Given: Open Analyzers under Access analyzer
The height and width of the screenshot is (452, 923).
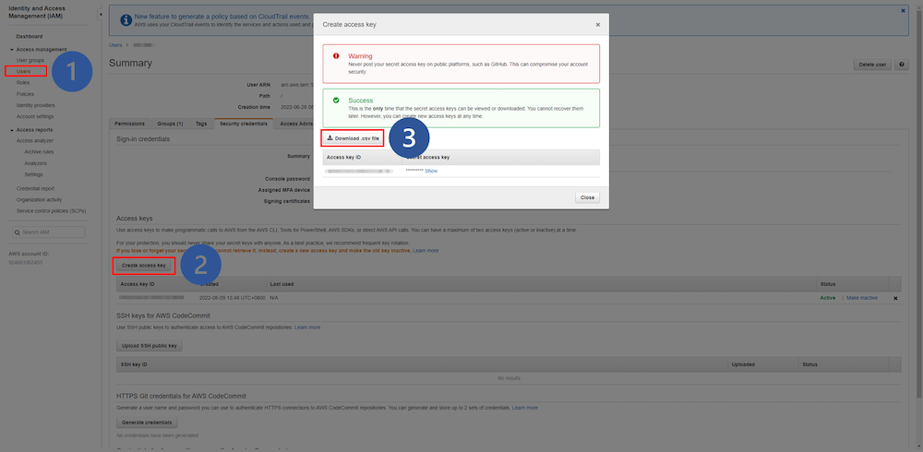Looking at the screenshot, I should click(35, 163).
